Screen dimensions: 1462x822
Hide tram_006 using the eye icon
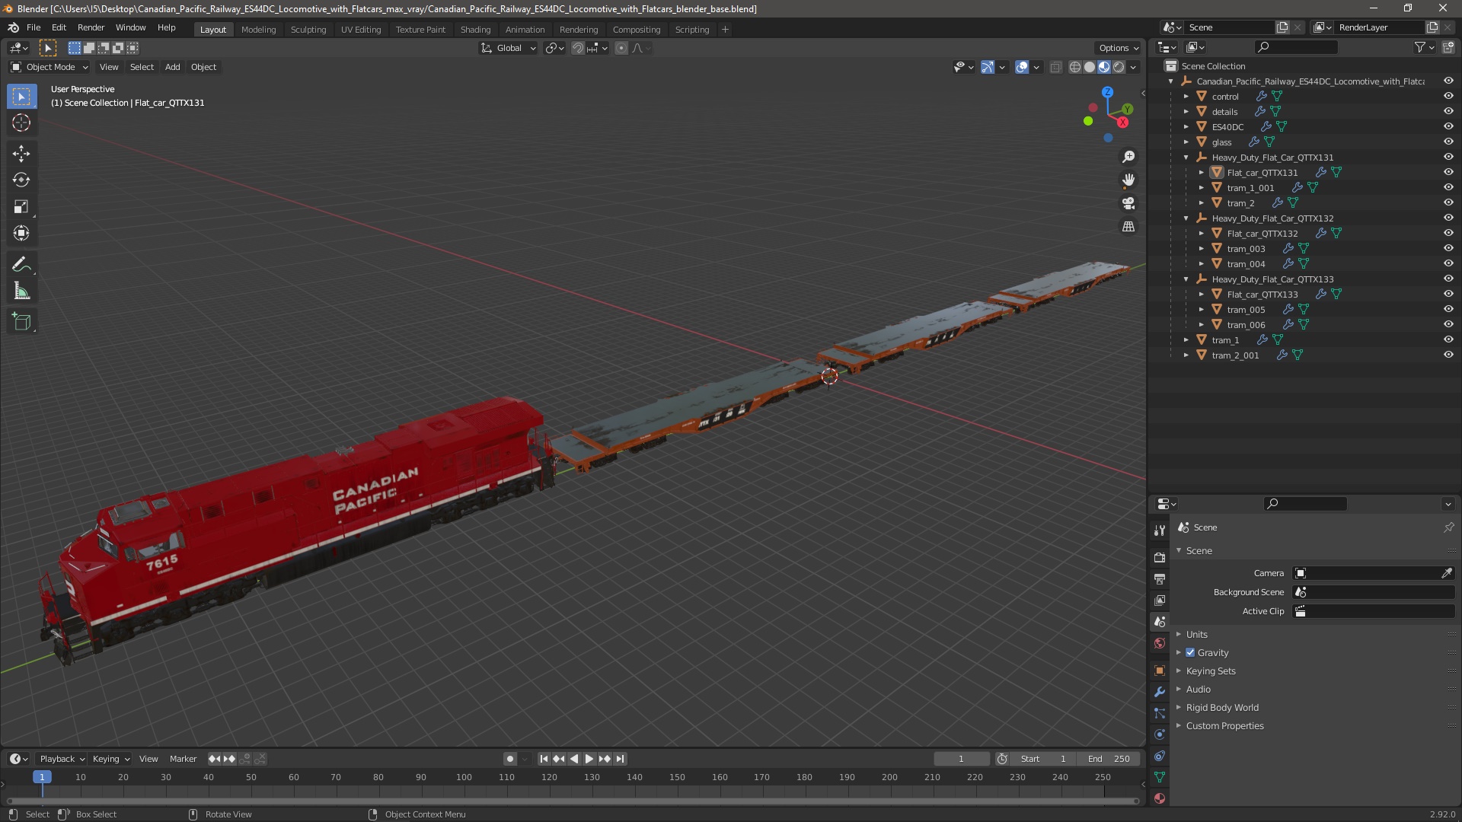coord(1448,324)
